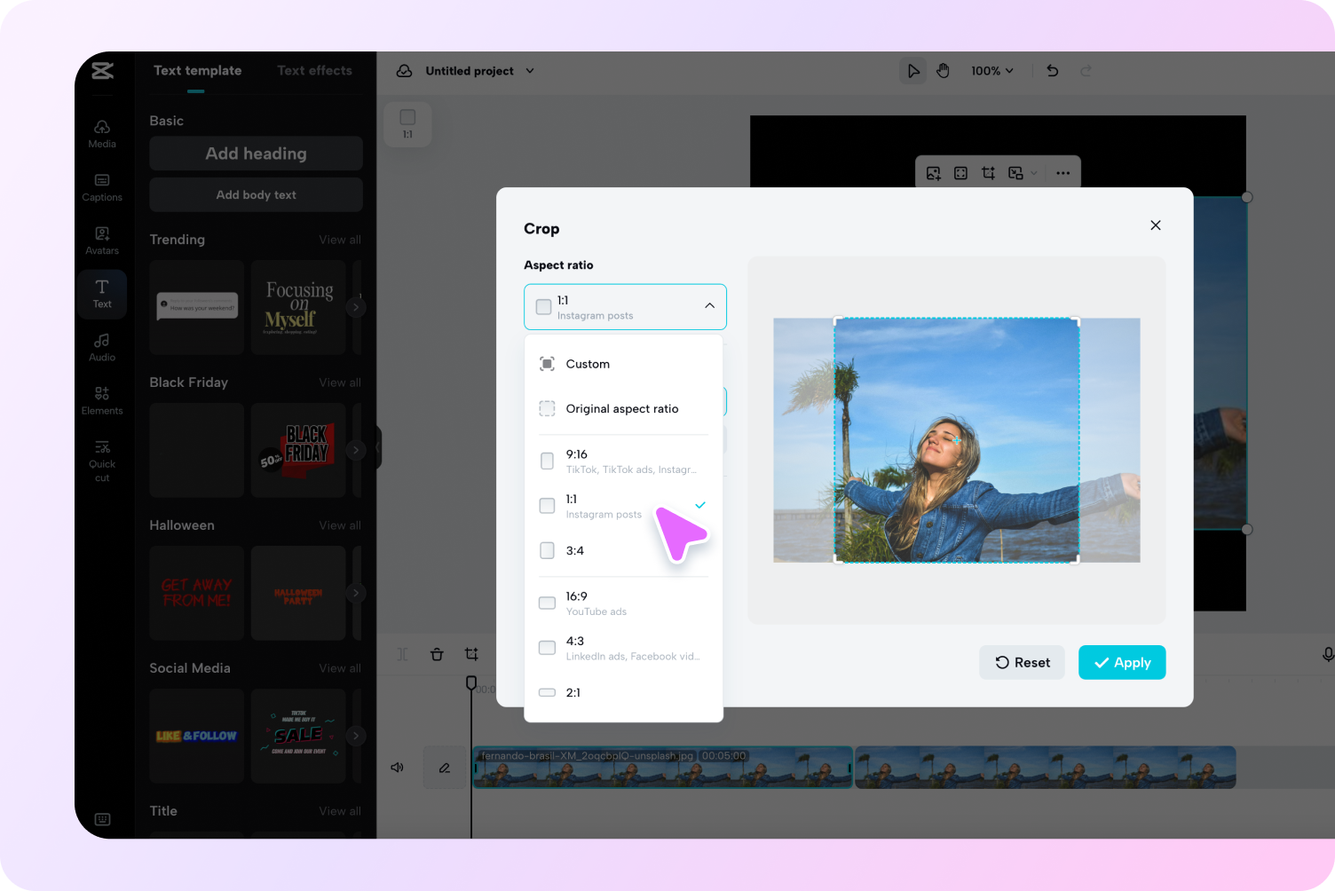Select the 4:3 LinkedIn ads option

623,648
